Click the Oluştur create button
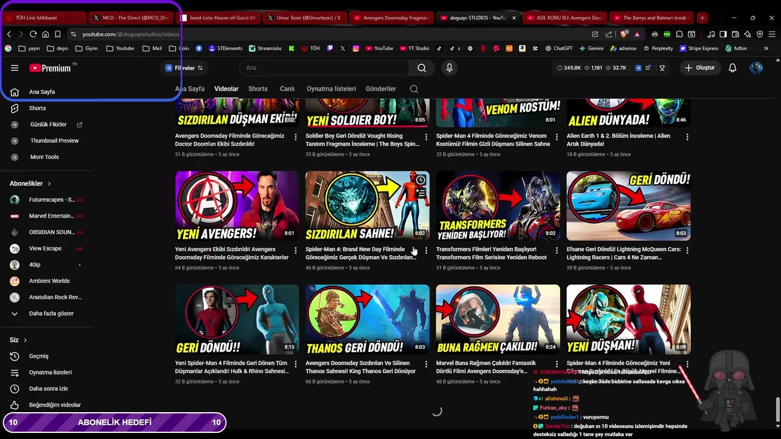 pyautogui.click(x=700, y=68)
